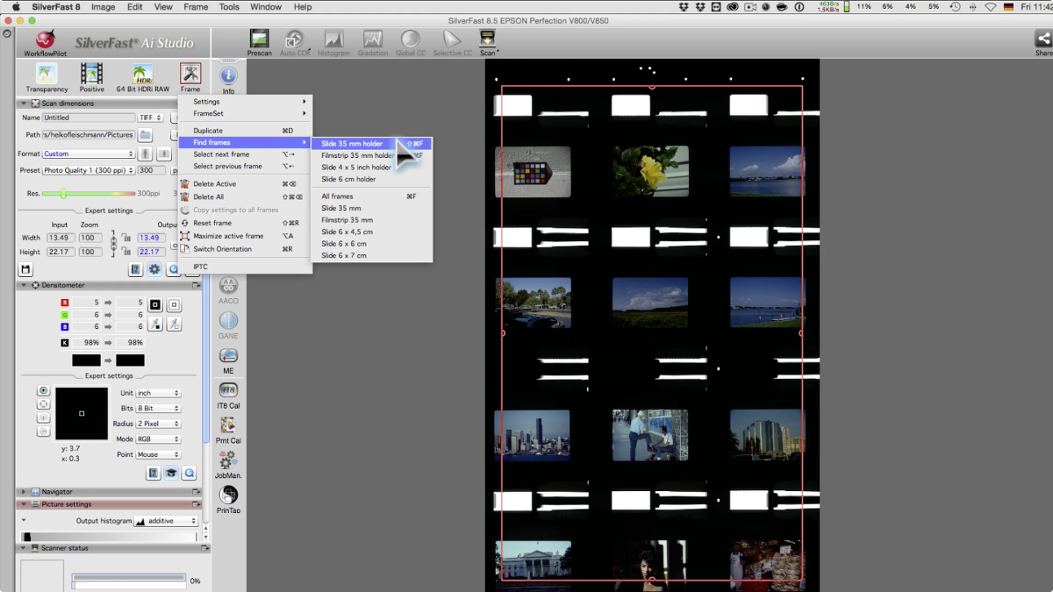Open the Bits 8 Bit dropdown
This screenshot has height=592, width=1053.
[x=158, y=409]
